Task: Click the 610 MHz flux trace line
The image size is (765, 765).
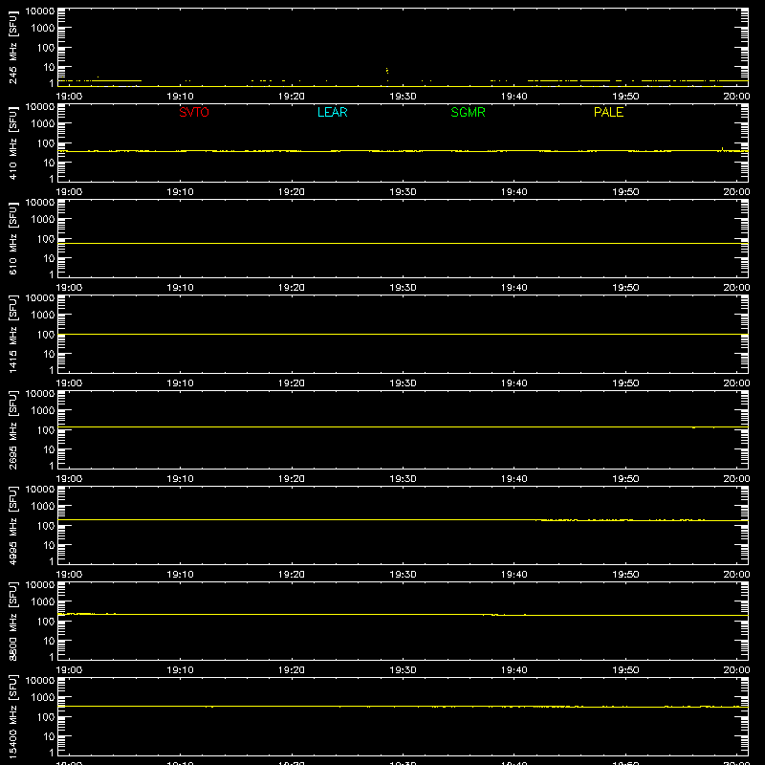Action: [403, 243]
